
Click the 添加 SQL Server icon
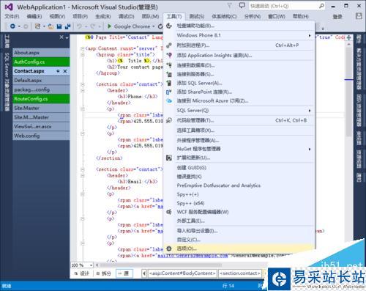click(169, 83)
